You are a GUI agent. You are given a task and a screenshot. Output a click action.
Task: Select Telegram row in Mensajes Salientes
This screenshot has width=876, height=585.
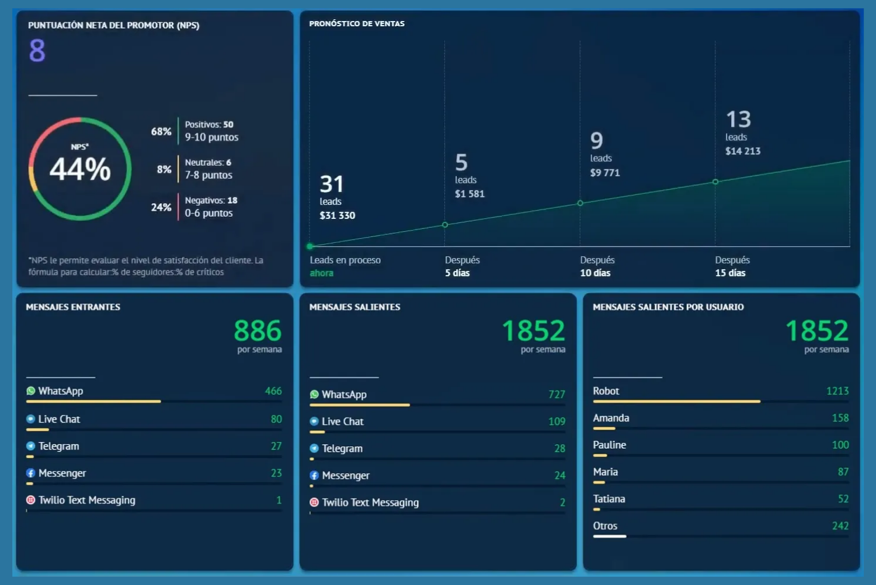pyautogui.click(x=437, y=451)
